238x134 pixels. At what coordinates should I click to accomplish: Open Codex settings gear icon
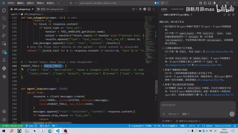coord(229,15)
